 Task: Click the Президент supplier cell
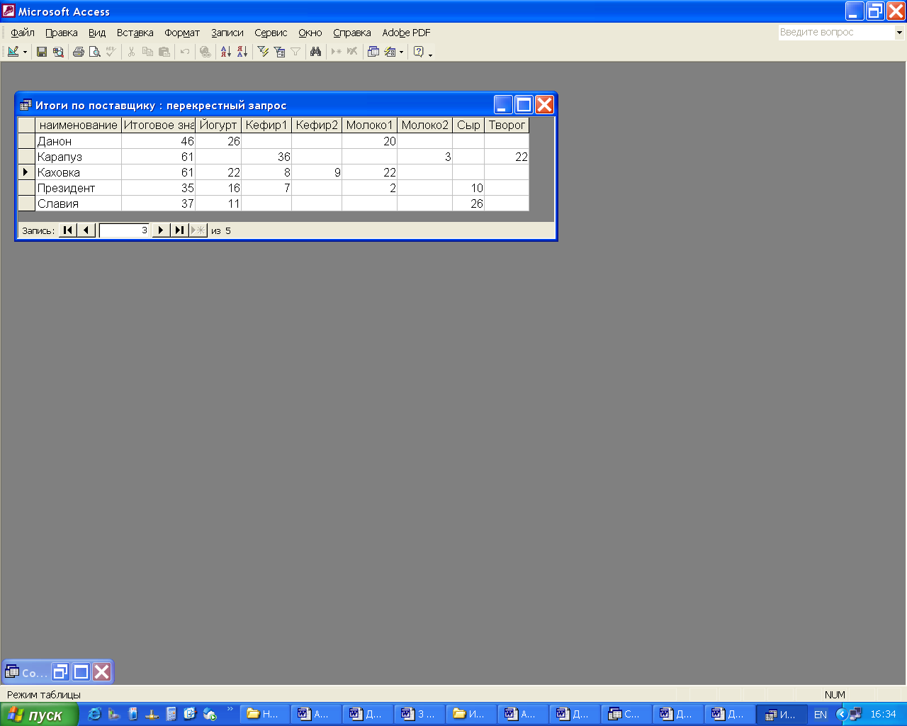pos(79,188)
